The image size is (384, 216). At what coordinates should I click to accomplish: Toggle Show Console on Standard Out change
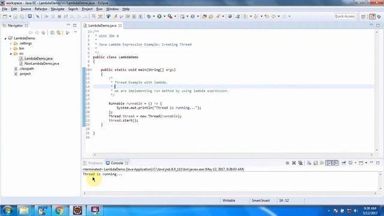[329, 163]
